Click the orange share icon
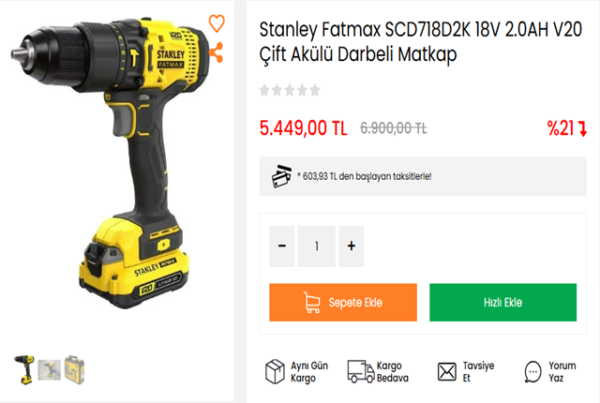The height and width of the screenshot is (403, 600). 217,52
